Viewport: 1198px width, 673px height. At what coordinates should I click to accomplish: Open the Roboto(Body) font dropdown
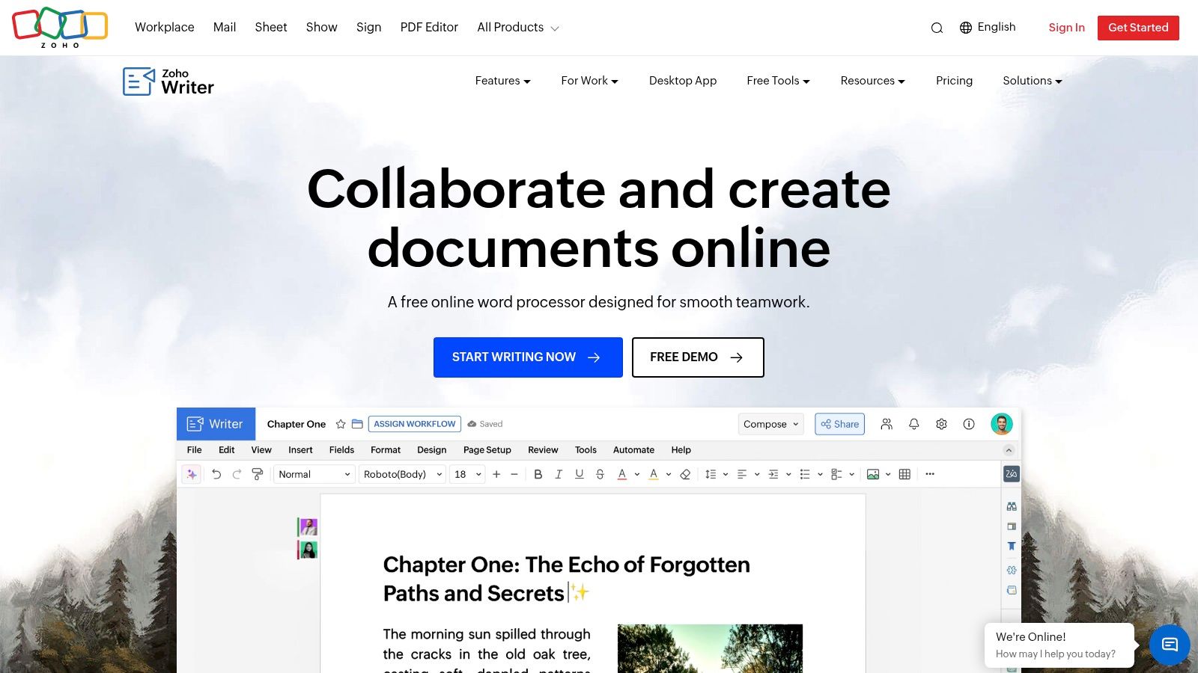coord(403,474)
